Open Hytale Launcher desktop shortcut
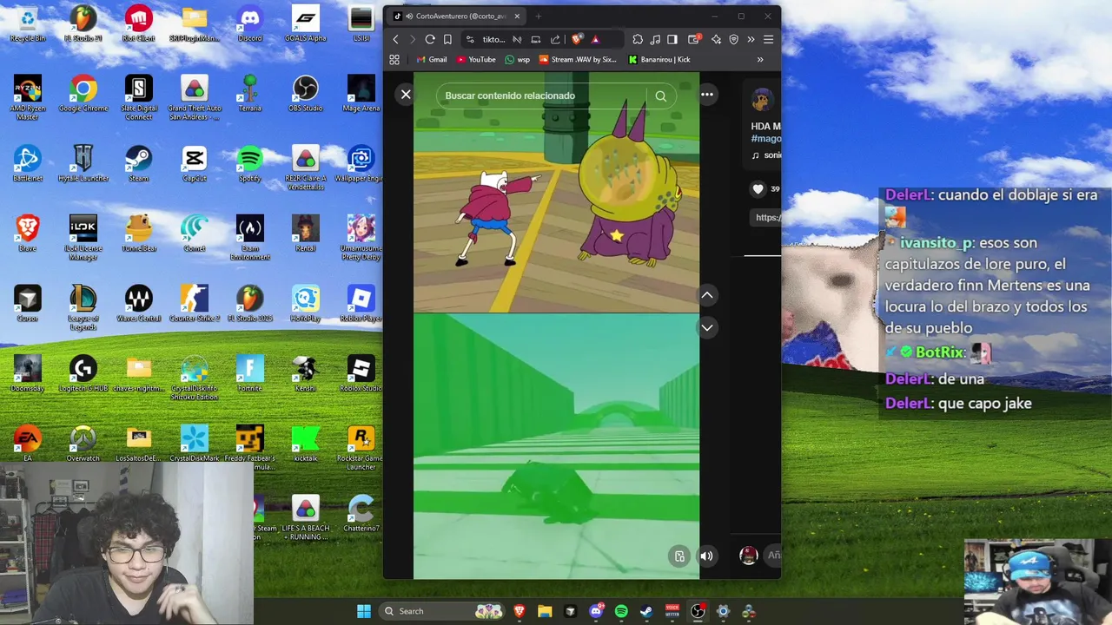1112x625 pixels. 83,164
